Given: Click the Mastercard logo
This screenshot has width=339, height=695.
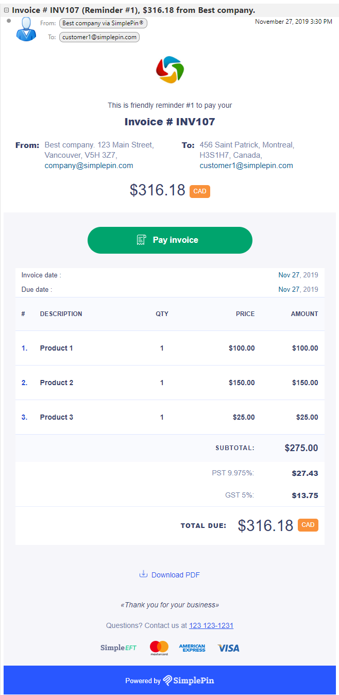Looking at the screenshot, I should point(159,648).
